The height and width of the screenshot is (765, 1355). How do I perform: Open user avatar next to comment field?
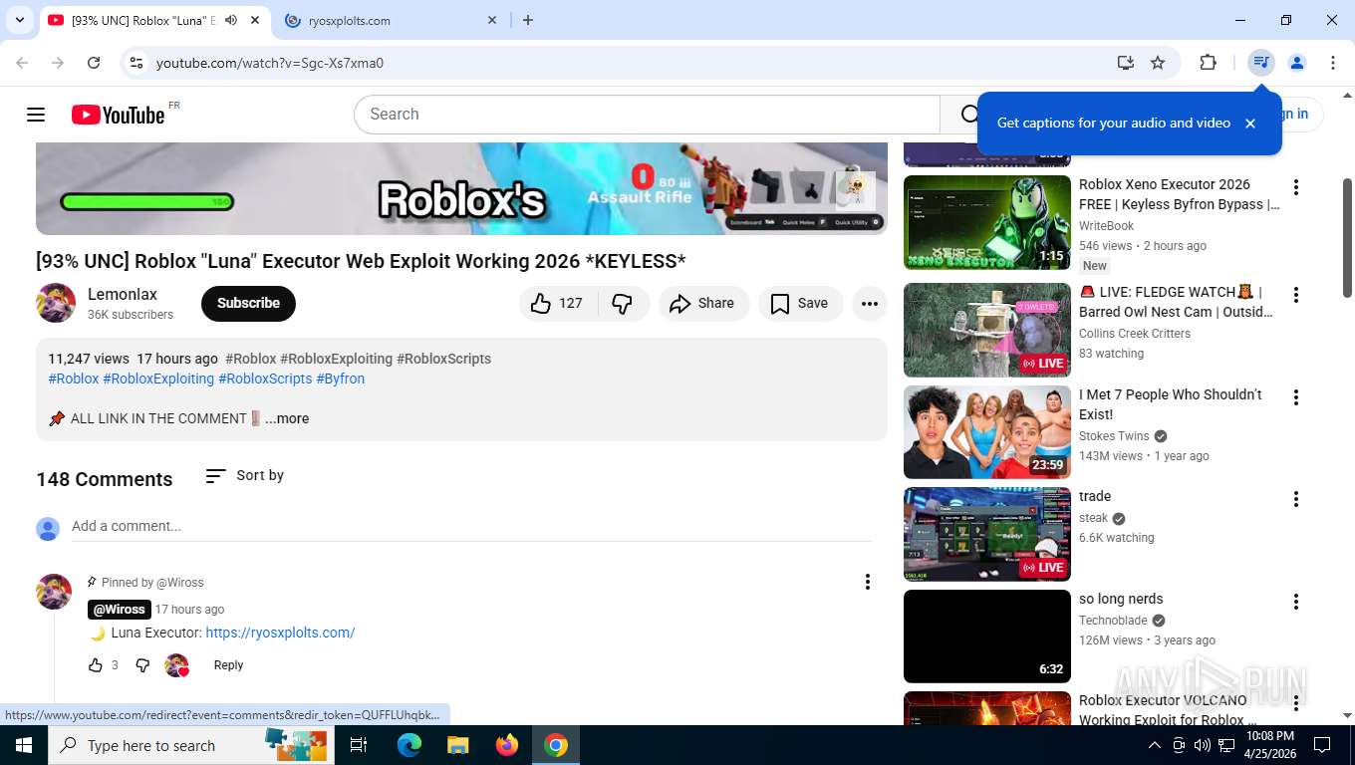[48, 529]
